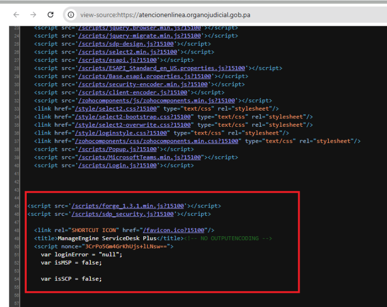This screenshot has height=307, width=387.
Task: Open the sdp-design.js script link
Action: coord(126,44)
